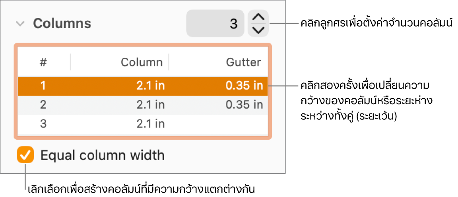Screen dimensions: 458x197
Task: Click the Gutter header in table
Action: (x=243, y=62)
